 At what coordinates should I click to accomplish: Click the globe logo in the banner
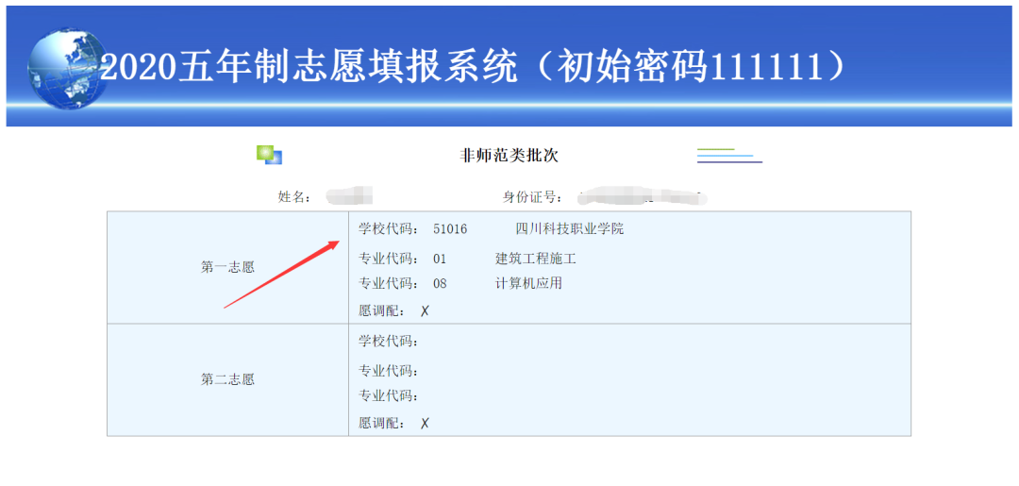(66, 68)
